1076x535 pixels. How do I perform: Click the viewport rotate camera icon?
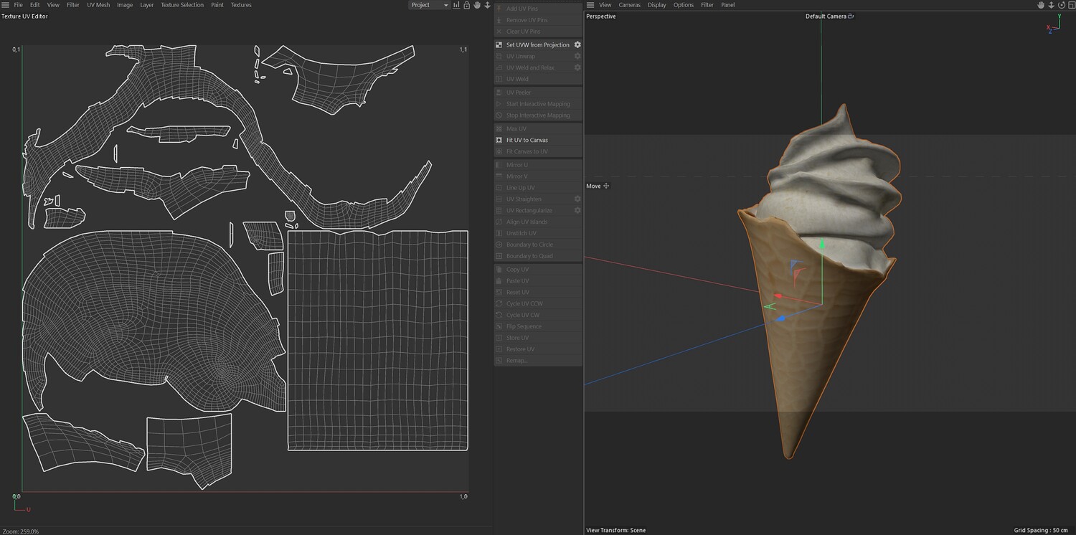(1061, 5)
